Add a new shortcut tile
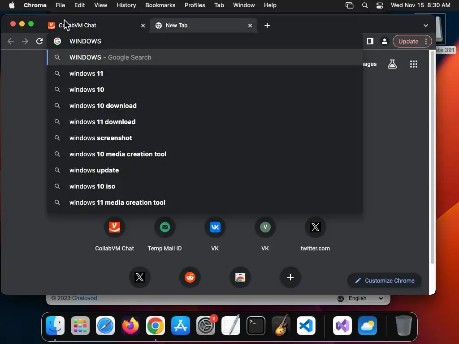Viewport: 459px width, 344px height. pos(290,277)
